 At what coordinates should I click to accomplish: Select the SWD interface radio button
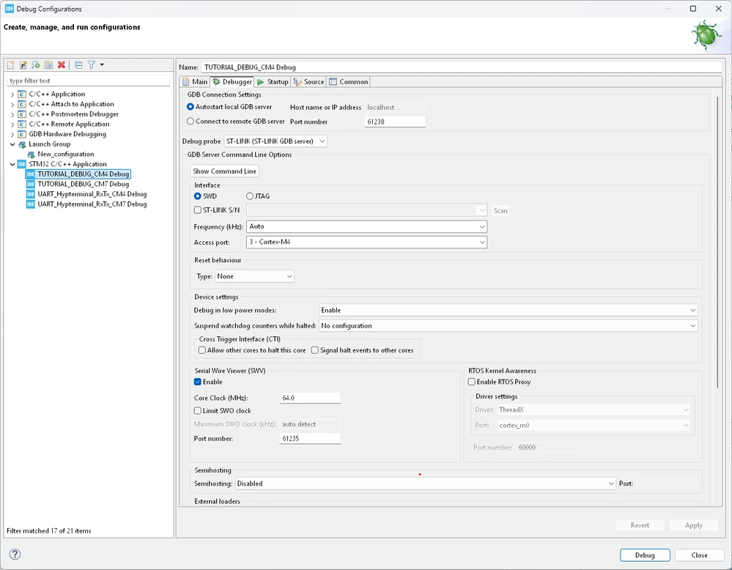click(x=198, y=196)
